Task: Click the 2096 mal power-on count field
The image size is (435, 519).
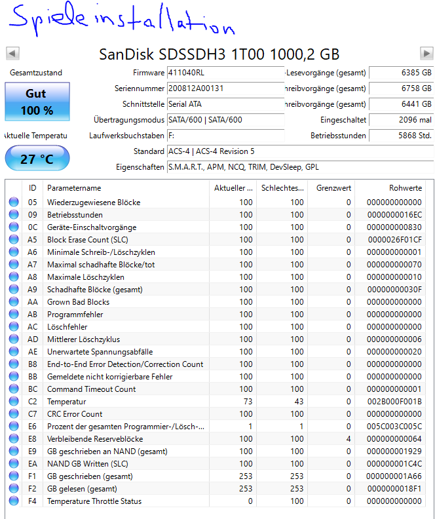Action: [401, 119]
